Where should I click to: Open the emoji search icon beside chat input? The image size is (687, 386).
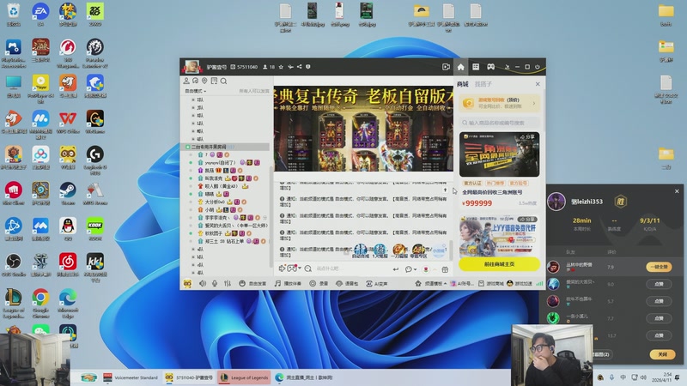[x=308, y=268]
